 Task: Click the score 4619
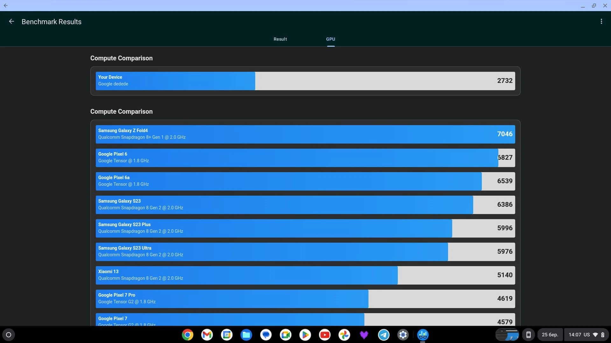(505, 299)
